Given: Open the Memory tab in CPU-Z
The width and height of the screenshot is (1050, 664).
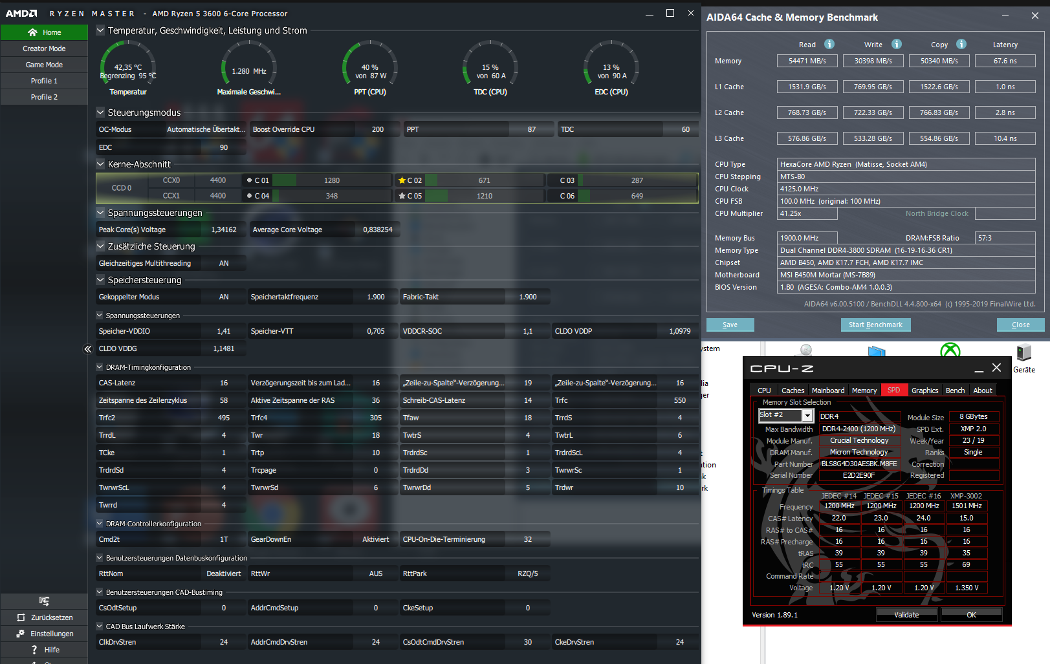Looking at the screenshot, I should (864, 391).
